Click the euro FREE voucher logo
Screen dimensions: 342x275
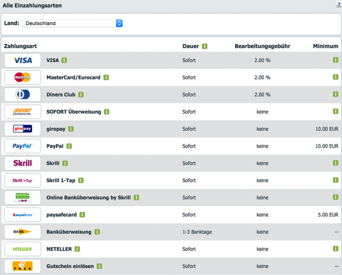click(x=22, y=266)
